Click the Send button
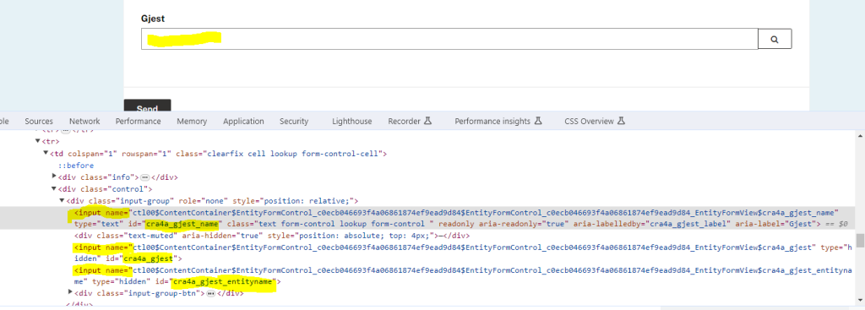This screenshot has width=865, height=310. coord(147,106)
